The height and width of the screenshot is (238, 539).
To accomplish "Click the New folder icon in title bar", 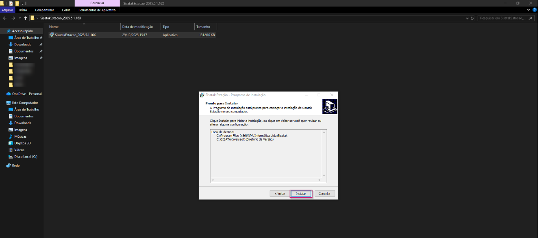I will [17, 3].
